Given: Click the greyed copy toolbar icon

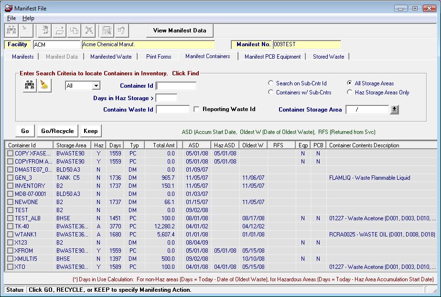Looking at the screenshot, I should 74,31.
